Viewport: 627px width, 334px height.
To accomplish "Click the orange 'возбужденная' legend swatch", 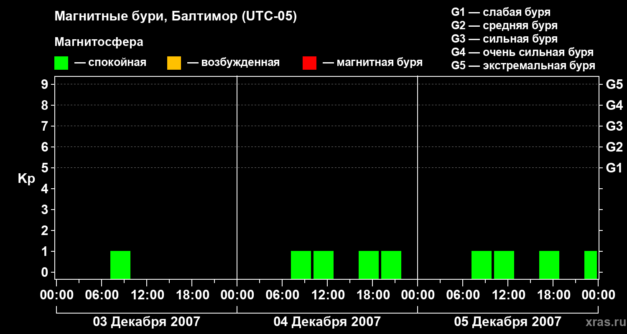I will coord(174,63).
